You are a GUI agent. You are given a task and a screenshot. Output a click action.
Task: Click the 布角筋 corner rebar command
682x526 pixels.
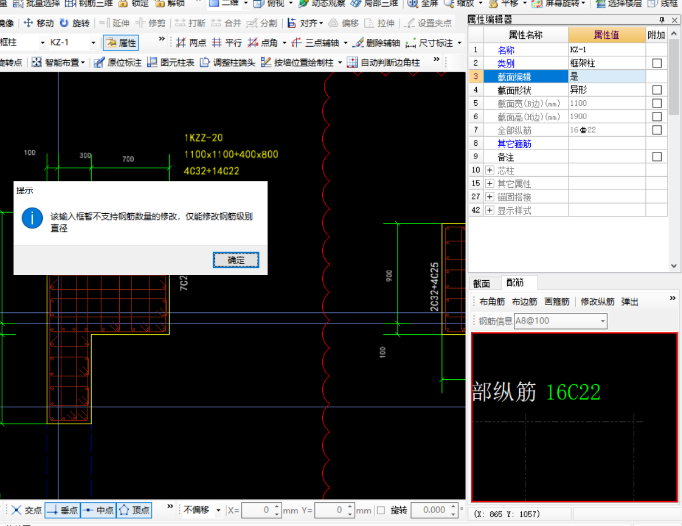pos(492,302)
